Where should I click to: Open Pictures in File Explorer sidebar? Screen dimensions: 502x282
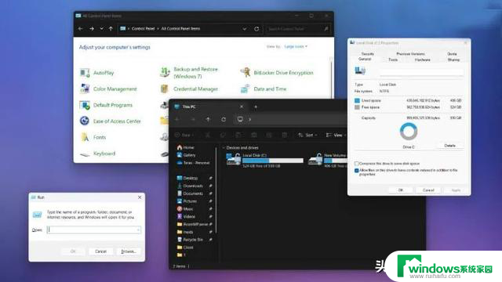pyautogui.click(x=187, y=201)
